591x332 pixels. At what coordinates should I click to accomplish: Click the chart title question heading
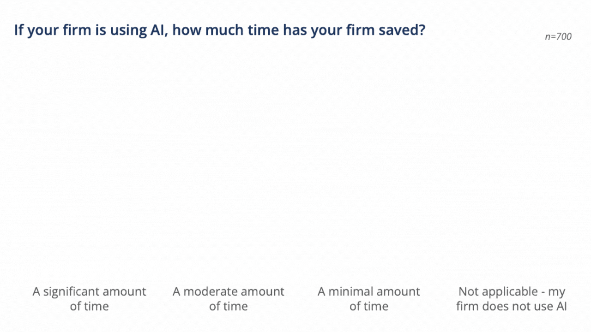219,31
